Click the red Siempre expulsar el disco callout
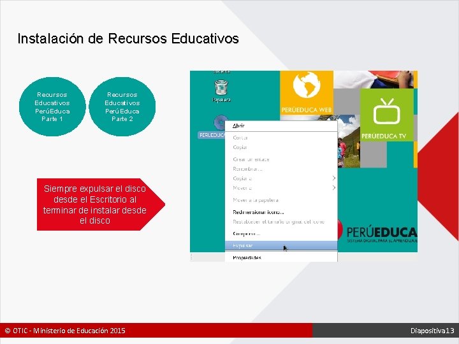 (101, 204)
